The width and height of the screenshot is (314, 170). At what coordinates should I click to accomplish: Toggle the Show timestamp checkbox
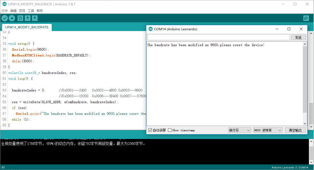(x=170, y=130)
